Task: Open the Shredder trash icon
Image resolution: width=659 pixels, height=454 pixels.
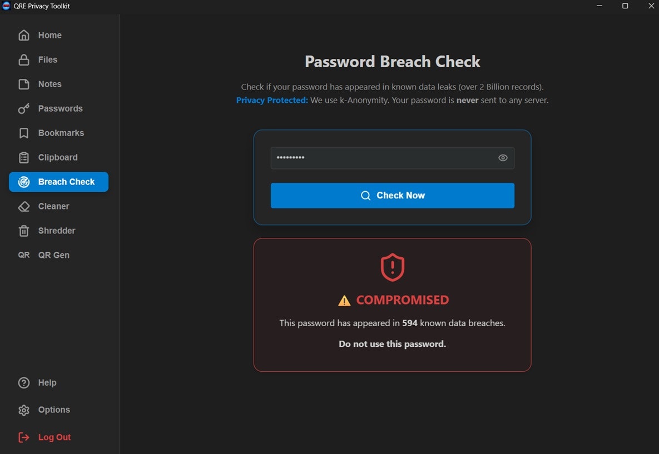Action: 24,231
